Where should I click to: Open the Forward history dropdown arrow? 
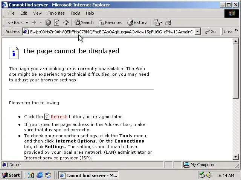[41, 22]
